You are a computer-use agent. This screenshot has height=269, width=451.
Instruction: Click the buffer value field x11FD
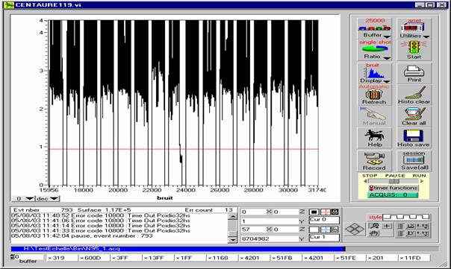(x=414, y=258)
